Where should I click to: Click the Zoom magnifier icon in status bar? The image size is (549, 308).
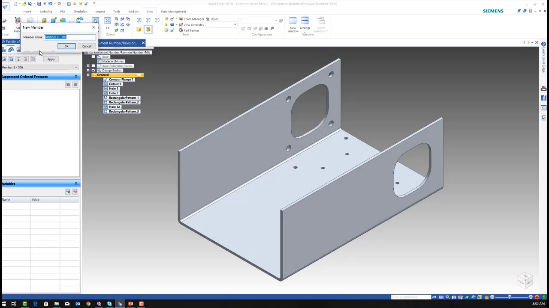(448, 297)
